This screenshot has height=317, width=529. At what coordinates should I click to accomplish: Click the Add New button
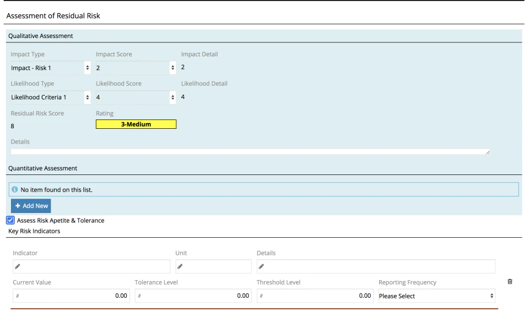[x=31, y=205]
